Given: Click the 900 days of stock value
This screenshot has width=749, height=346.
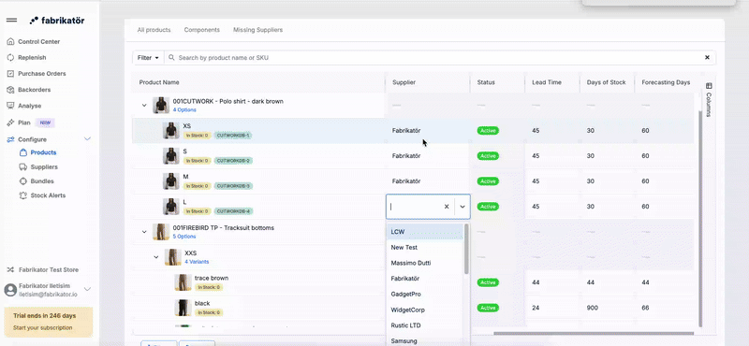Looking at the screenshot, I should point(592,308).
